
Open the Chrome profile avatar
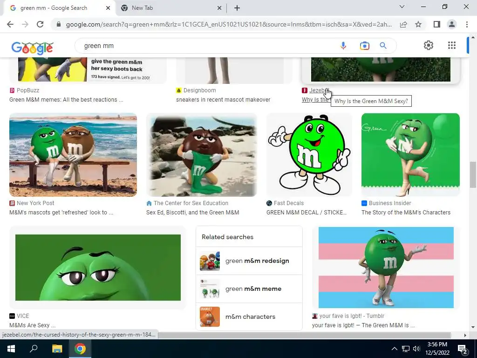point(452,24)
